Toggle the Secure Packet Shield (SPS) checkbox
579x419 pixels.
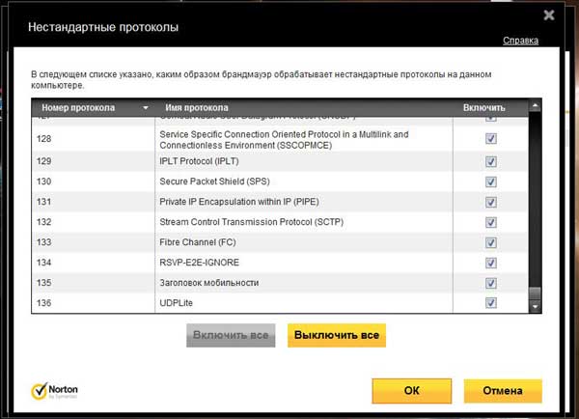point(491,182)
